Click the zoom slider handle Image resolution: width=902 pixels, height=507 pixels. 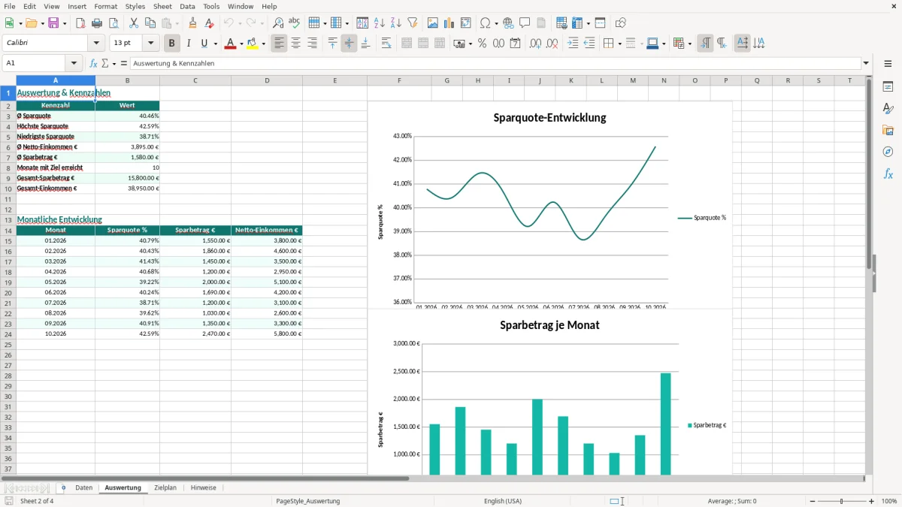(x=842, y=501)
